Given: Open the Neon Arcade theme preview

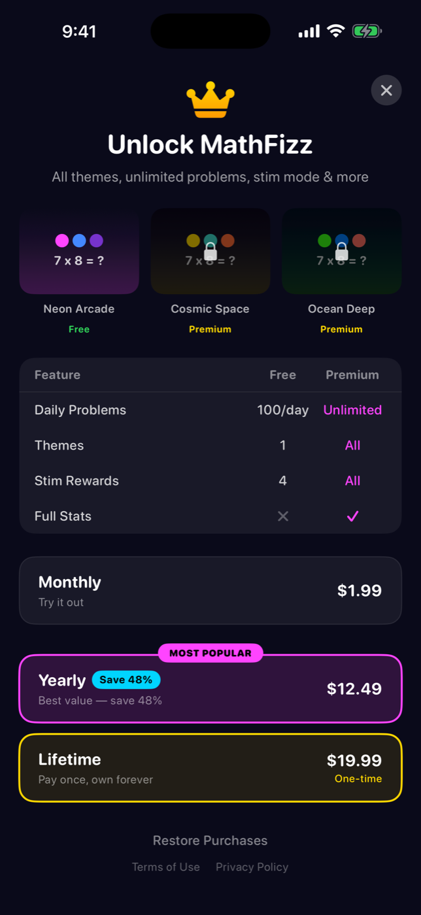Looking at the screenshot, I should (x=79, y=251).
